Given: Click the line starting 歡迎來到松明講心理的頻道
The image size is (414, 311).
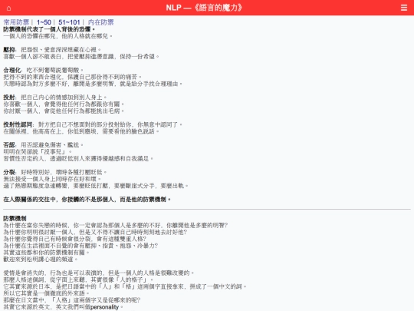Looking at the screenshot, I should tap(41, 260).
